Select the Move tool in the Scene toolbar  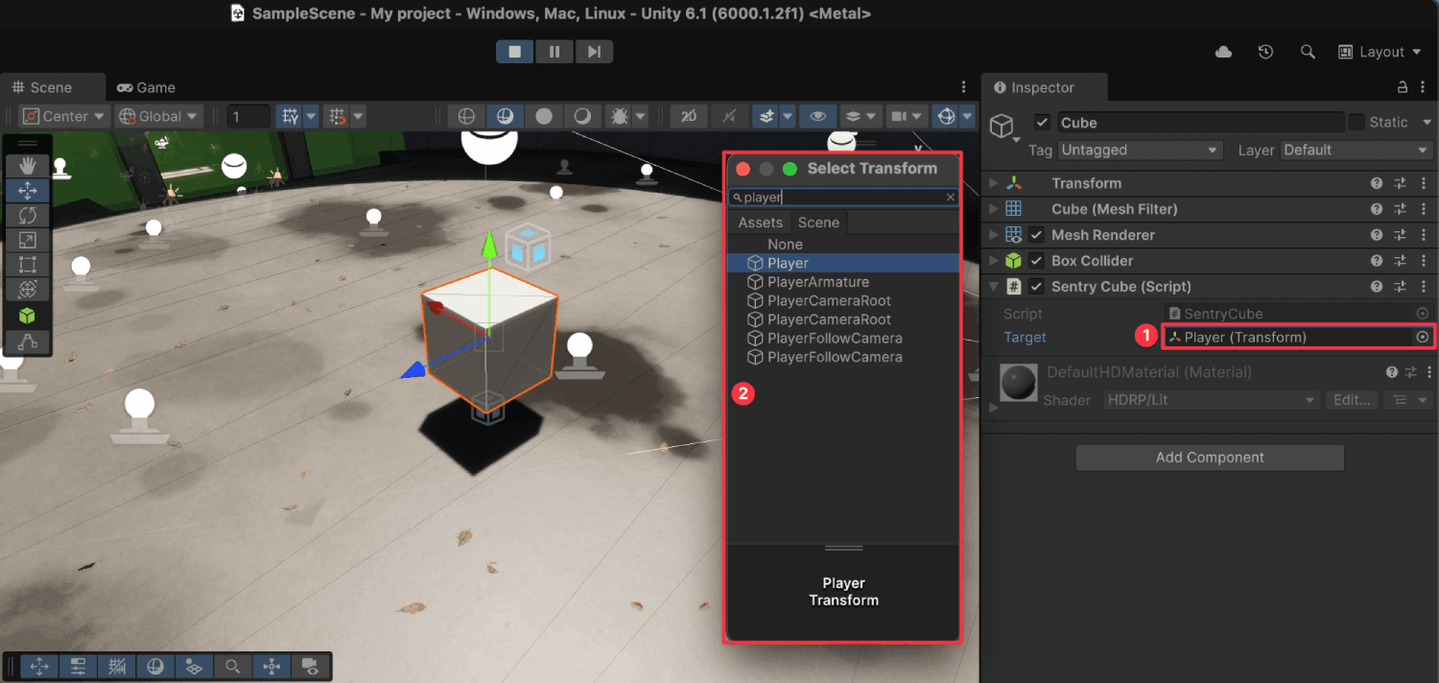(28, 190)
